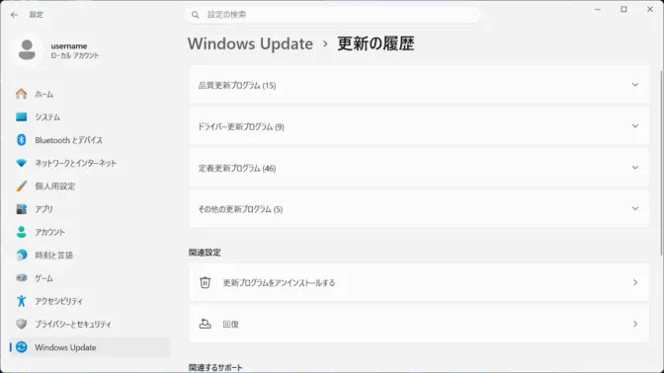Click the vertical scrollbar thumb

(x=661, y=163)
